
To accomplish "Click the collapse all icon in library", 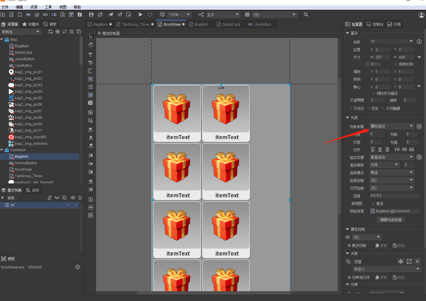I will (79, 32).
